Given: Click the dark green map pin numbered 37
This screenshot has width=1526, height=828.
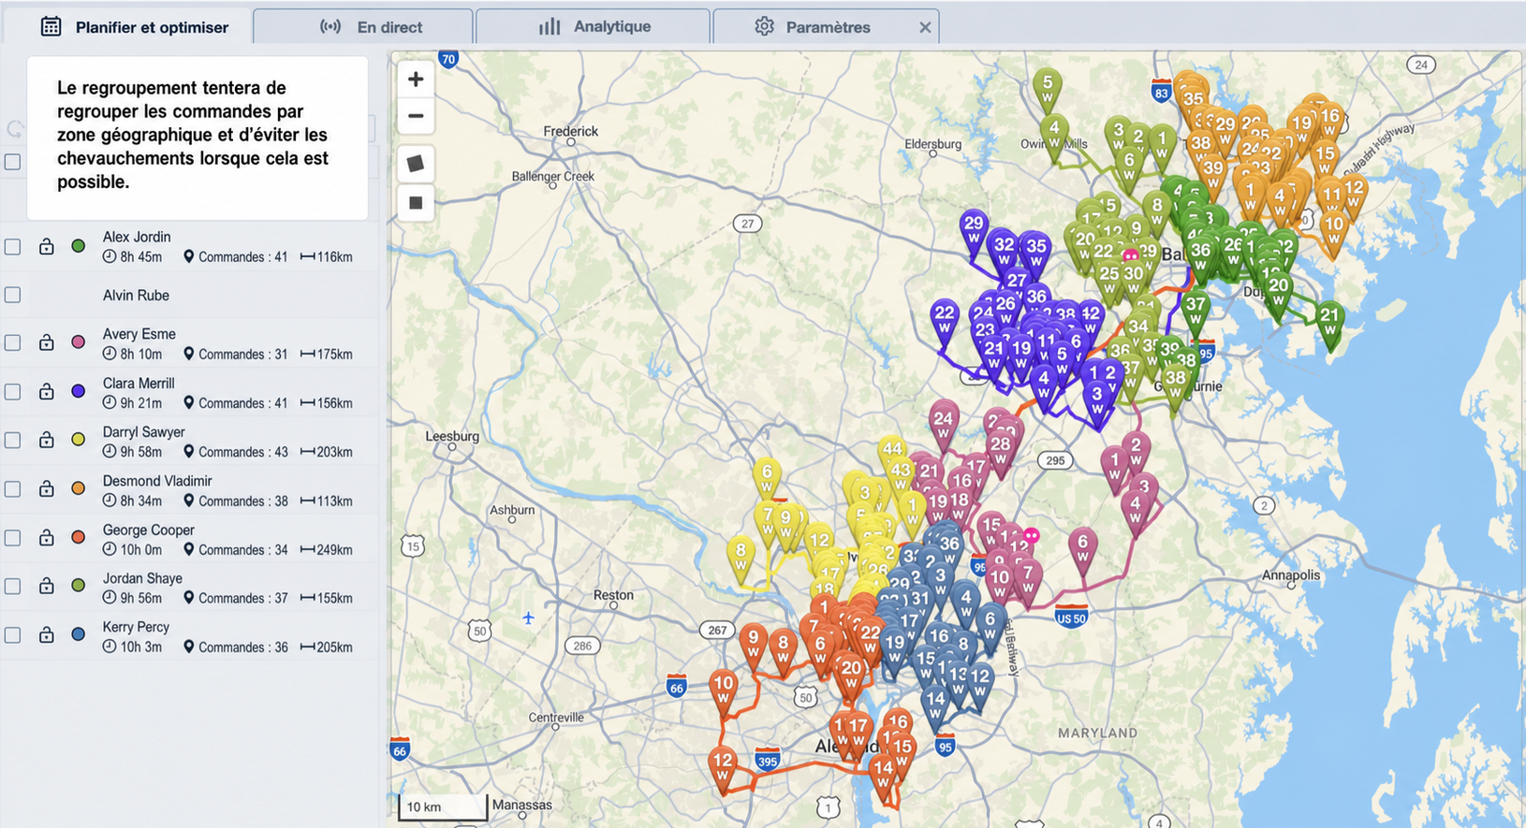Looking at the screenshot, I should pos(1196,311).
